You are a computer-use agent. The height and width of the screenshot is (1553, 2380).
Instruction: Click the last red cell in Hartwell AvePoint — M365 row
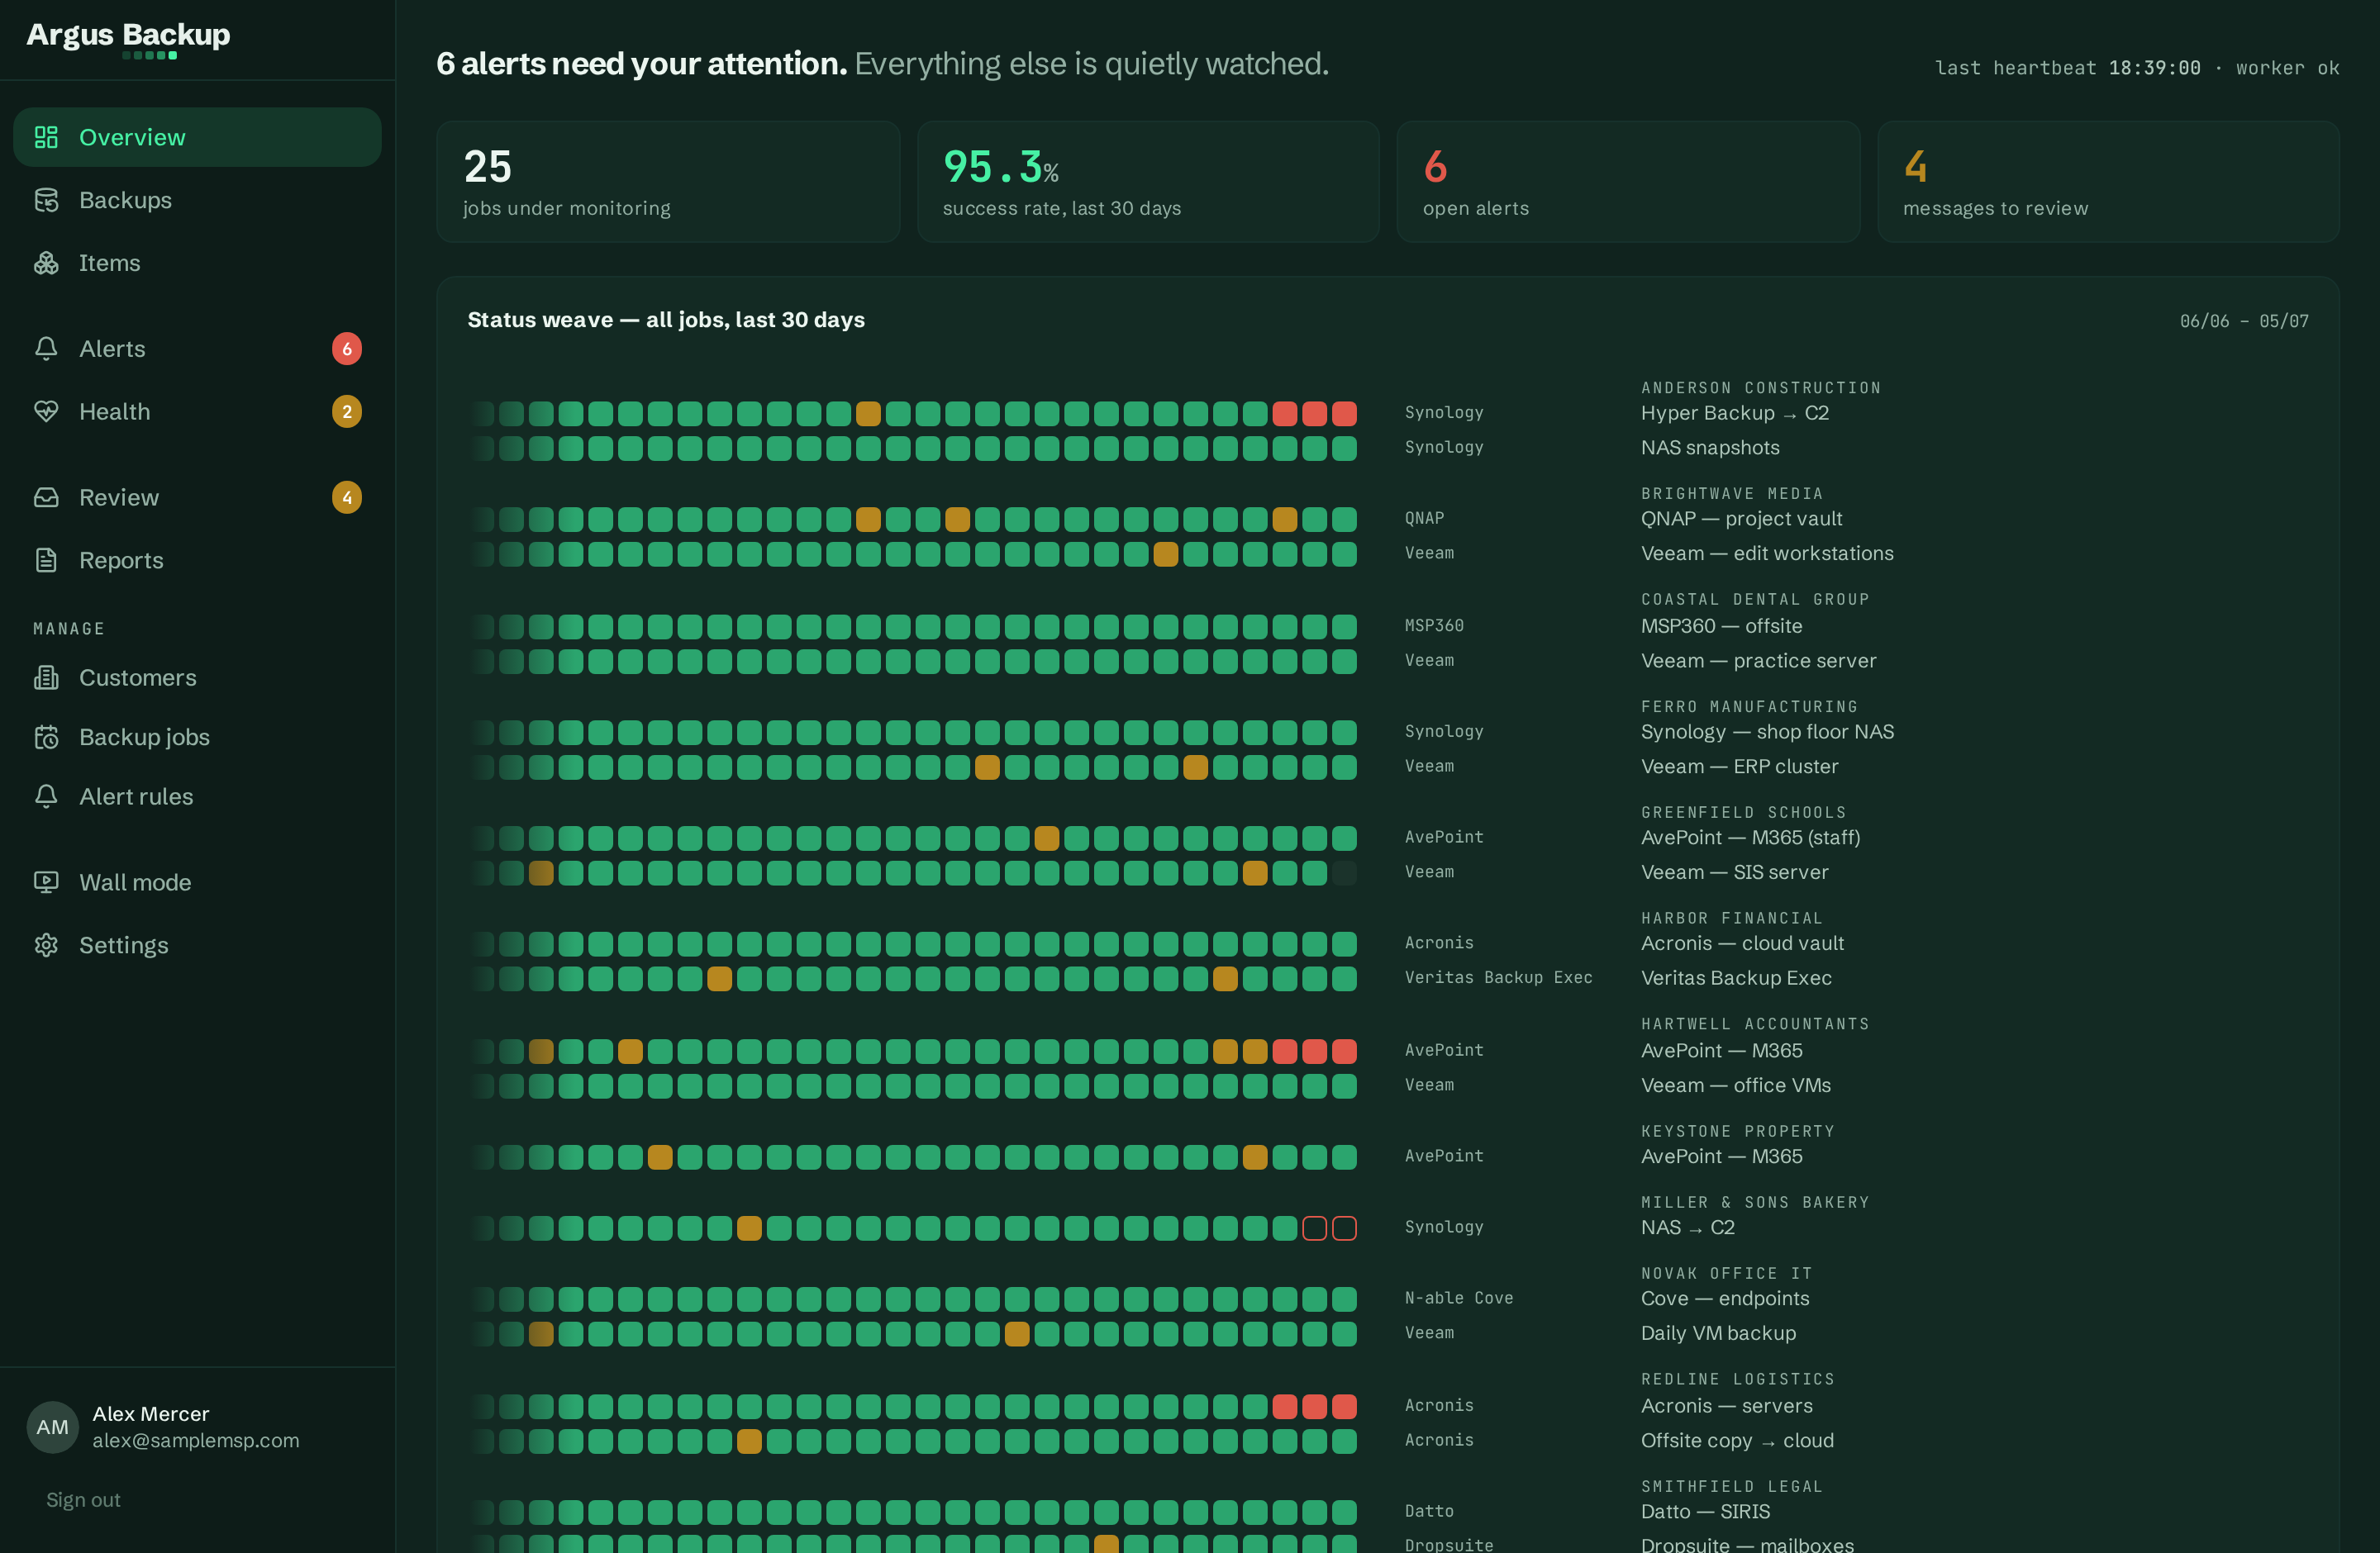tap(1344, 1052)
